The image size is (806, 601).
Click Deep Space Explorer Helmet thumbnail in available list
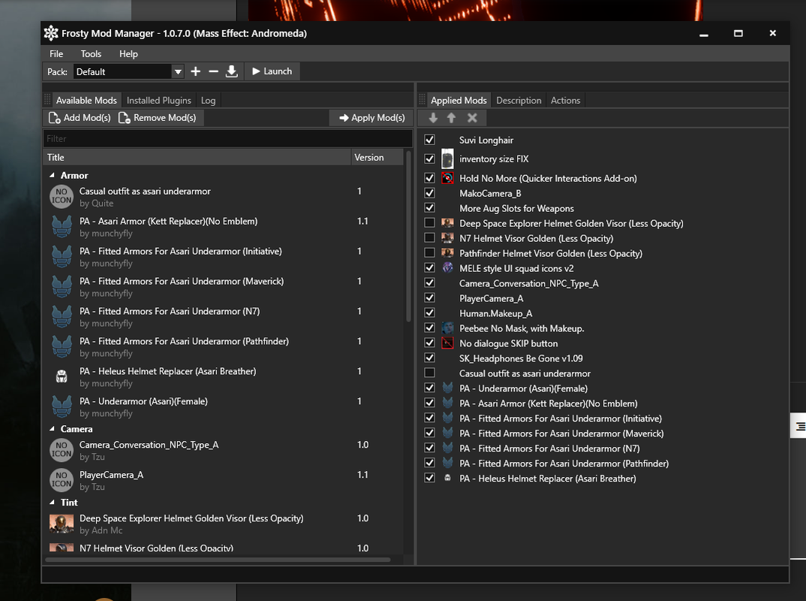pos(62,524)
